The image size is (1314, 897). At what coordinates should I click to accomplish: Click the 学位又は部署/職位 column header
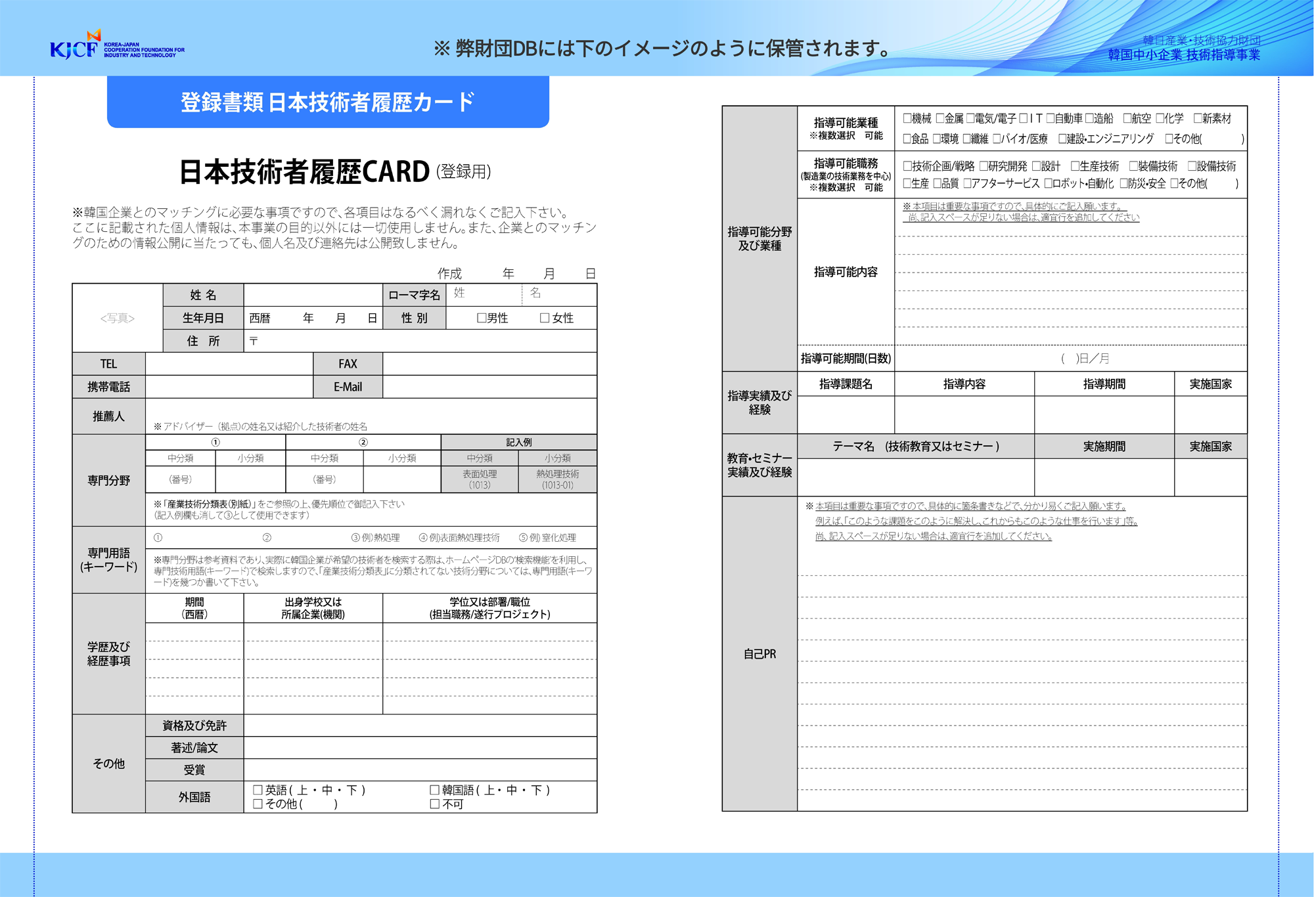[x=490, y=608]
